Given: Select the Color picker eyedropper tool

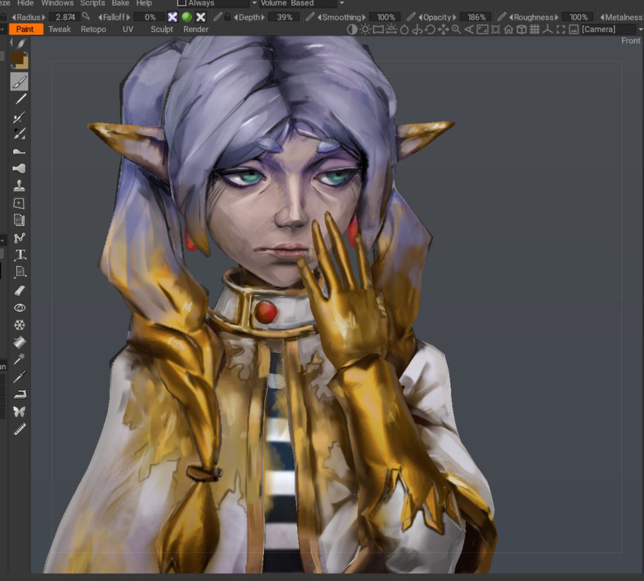Looking at the screenshot, I should pyautogui.click(x=19, y=376).
